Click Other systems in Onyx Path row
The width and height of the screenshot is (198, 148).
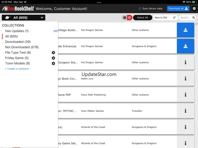[x=140, y=95]
